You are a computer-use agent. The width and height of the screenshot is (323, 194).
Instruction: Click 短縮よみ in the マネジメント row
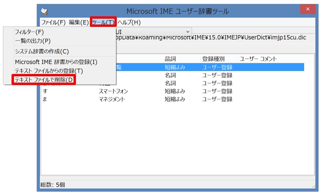(x=174, y=99)
